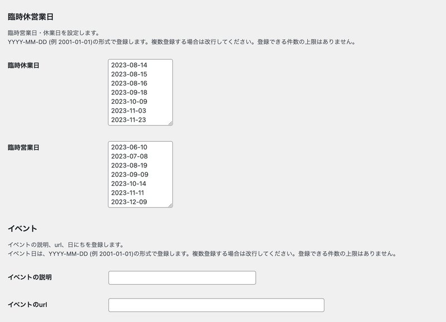Click the date 2023-08-16
The height and width of the screenshot is (322, 446).
tap(129, 83)
